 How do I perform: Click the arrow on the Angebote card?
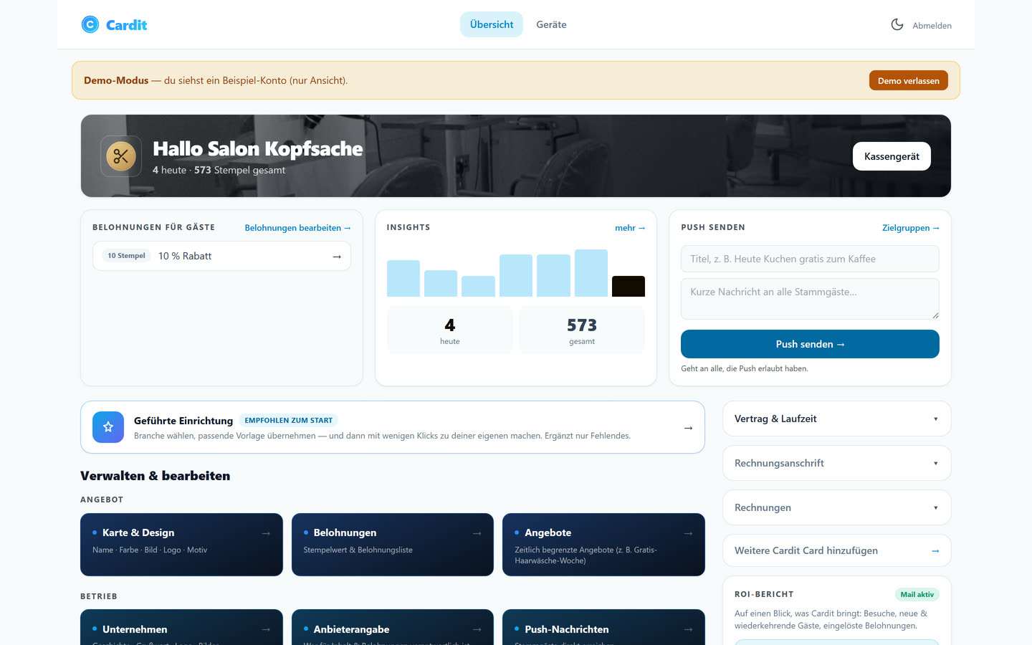pos(688,533)
